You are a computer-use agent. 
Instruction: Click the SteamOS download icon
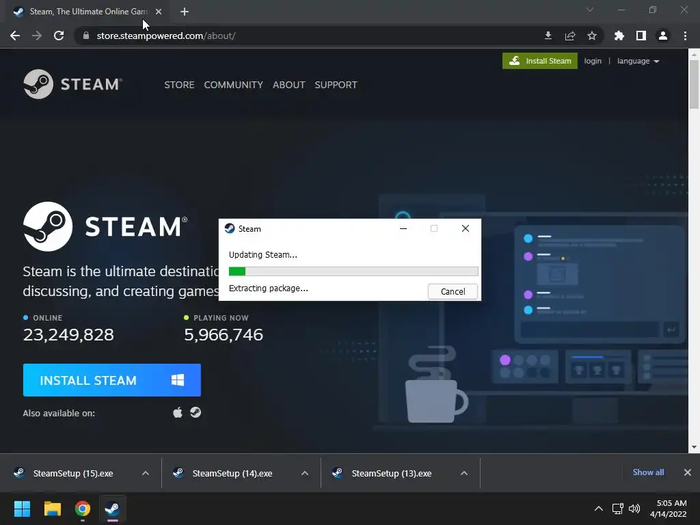[x=196, y=412]
